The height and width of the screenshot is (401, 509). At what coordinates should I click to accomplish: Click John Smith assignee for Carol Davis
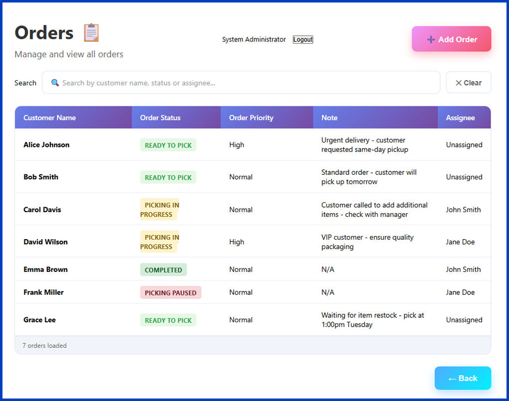[463, 210]
